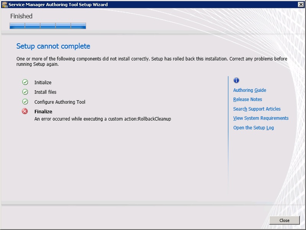Click the RollbackCleanup error message text
The height and width of the screenshot is (230, 306).
(103, 119)
